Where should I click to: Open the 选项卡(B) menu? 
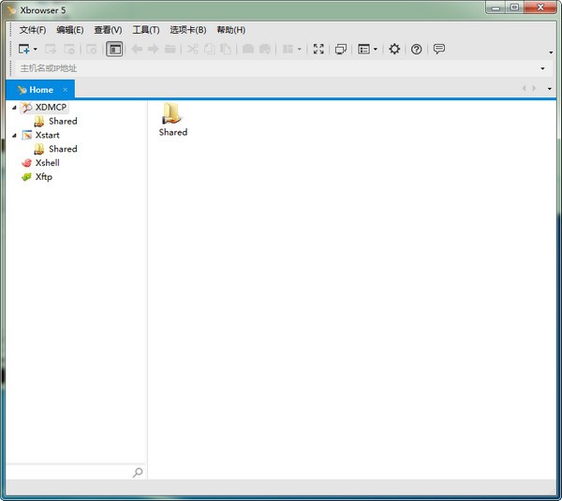pyautogui.click(x=188, y=30)
